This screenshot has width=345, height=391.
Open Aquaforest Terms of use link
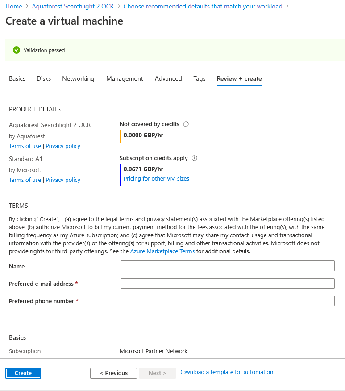click(x=25, y=146)
